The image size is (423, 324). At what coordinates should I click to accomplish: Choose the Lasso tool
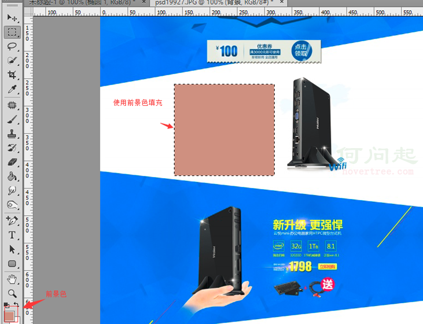[12, 46]
